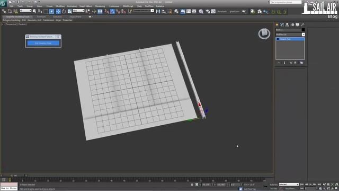Click the object color swatch beside name field
This screenshot has width=339, height=191.
point(303,30)
